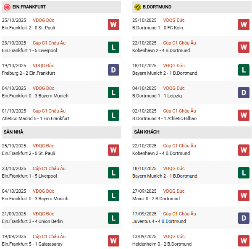Open B.DORTMUND team header

pos(157,7)
